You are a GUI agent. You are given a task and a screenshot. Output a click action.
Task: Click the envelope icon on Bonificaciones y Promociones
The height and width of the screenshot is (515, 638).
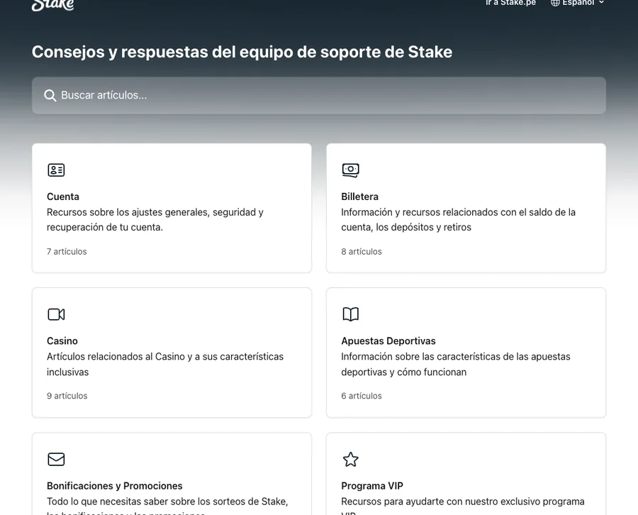coord(56,459)
